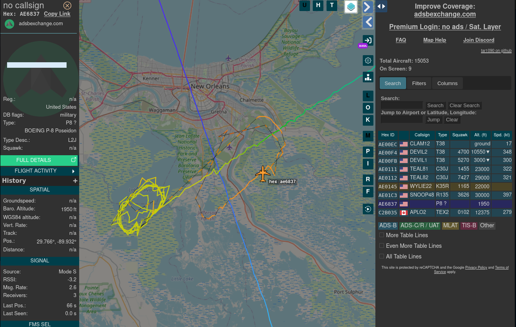Screen dimensions: 516x327
Task: Click the F map button
Action: click(368, 192)
